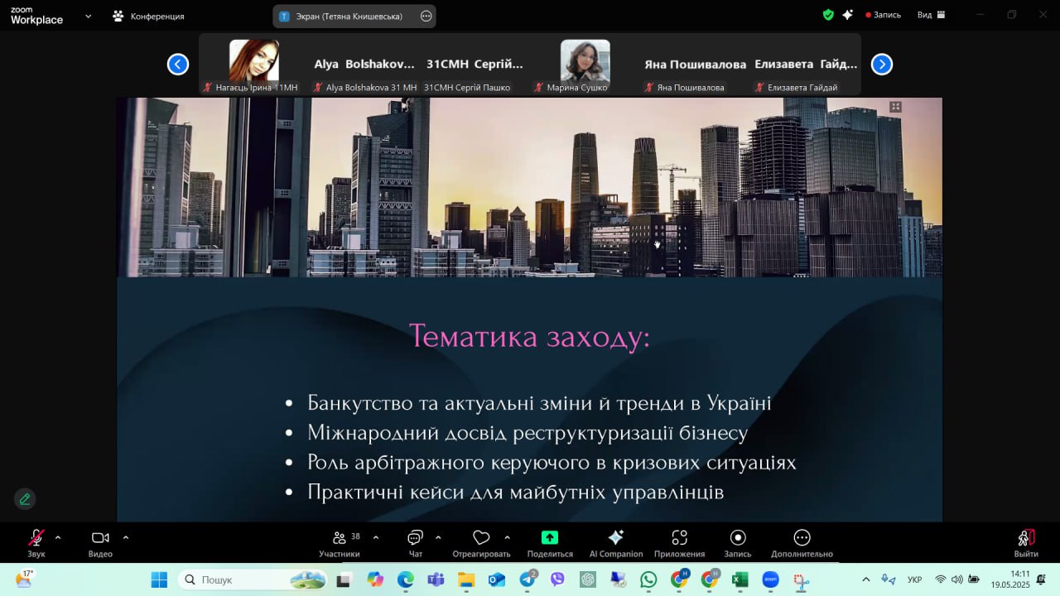Select 31СМН Сергій Пашко participant tile

(x=475, y=65)
